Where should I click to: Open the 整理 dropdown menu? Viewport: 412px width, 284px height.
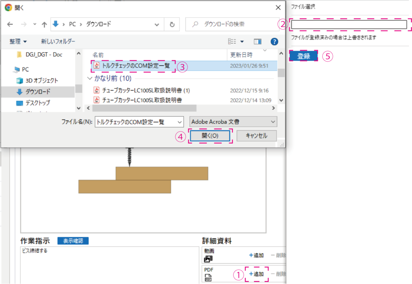(x=19, y=41)
